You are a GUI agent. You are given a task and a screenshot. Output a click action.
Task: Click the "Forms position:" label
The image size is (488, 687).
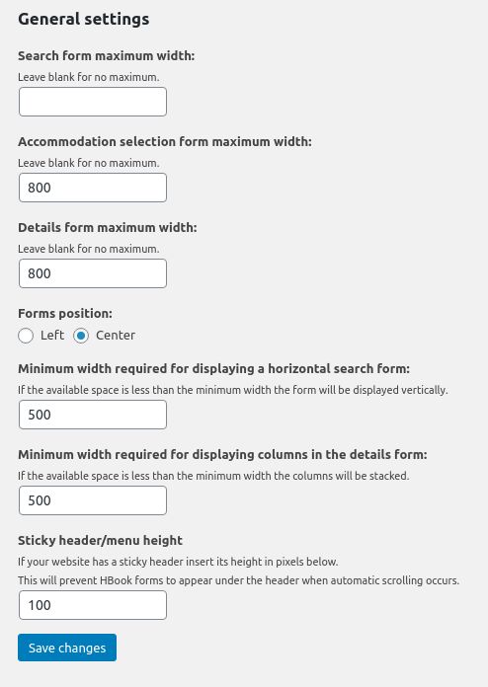pos(65,313)
